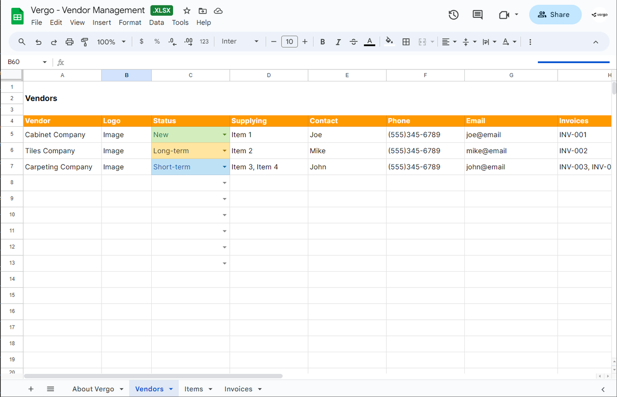Add a new sheet
The height and width of the screenshot is (397, 617).
31,389
